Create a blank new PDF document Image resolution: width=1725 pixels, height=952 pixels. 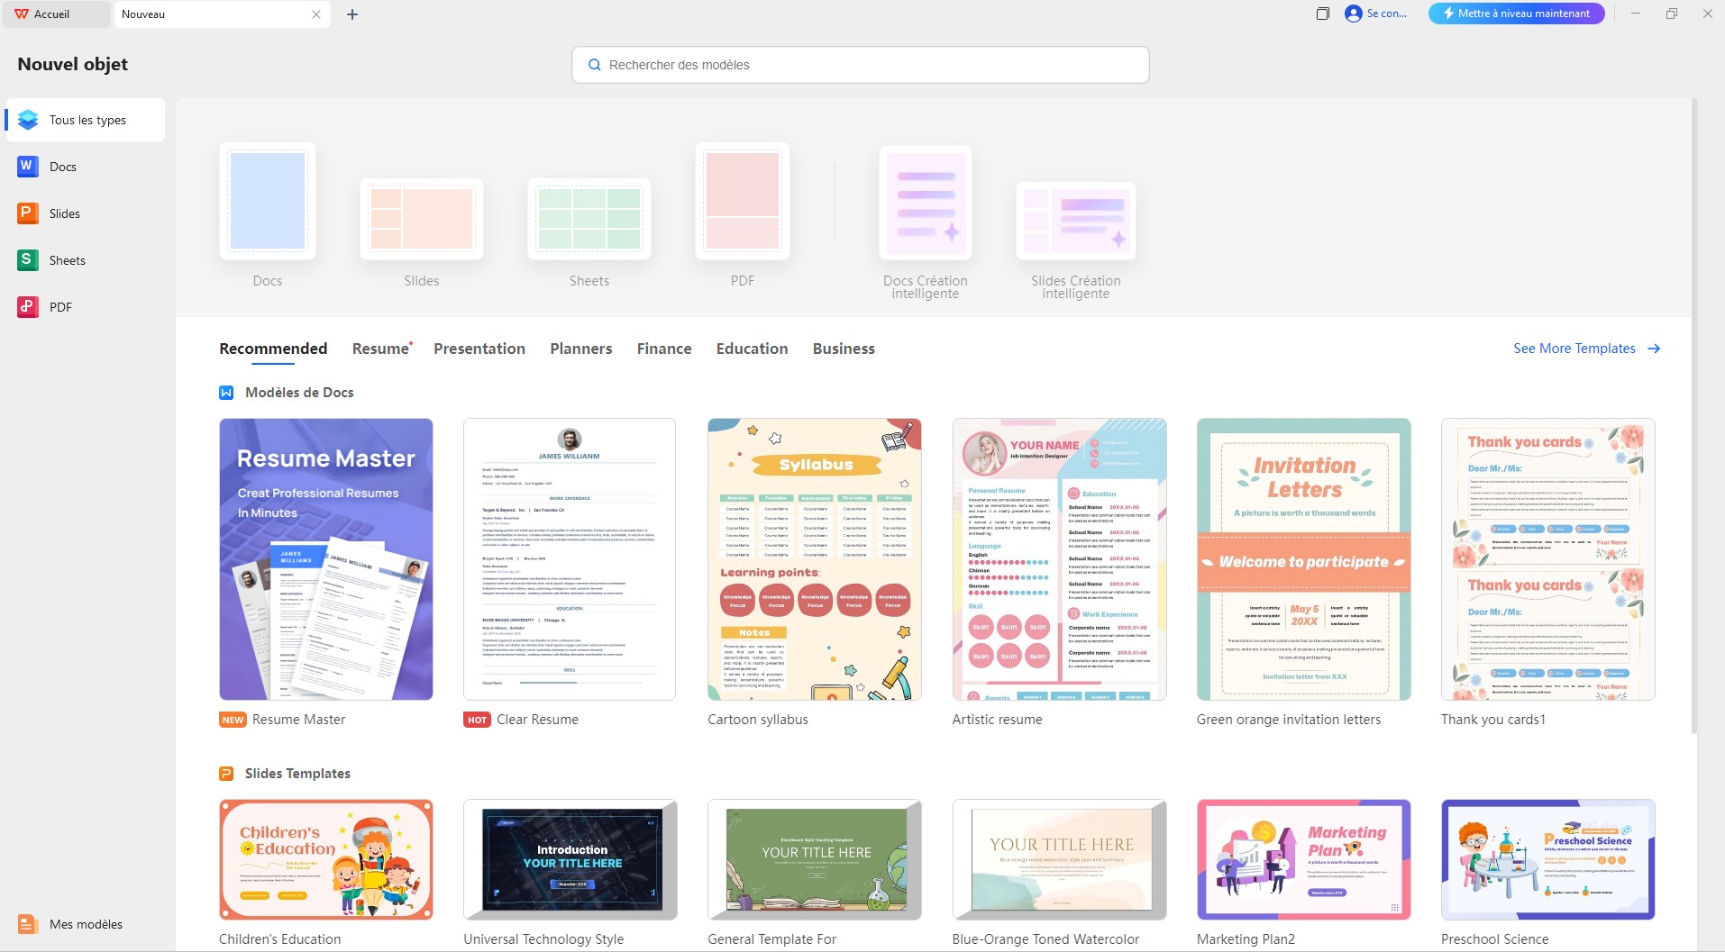[742, 200]
